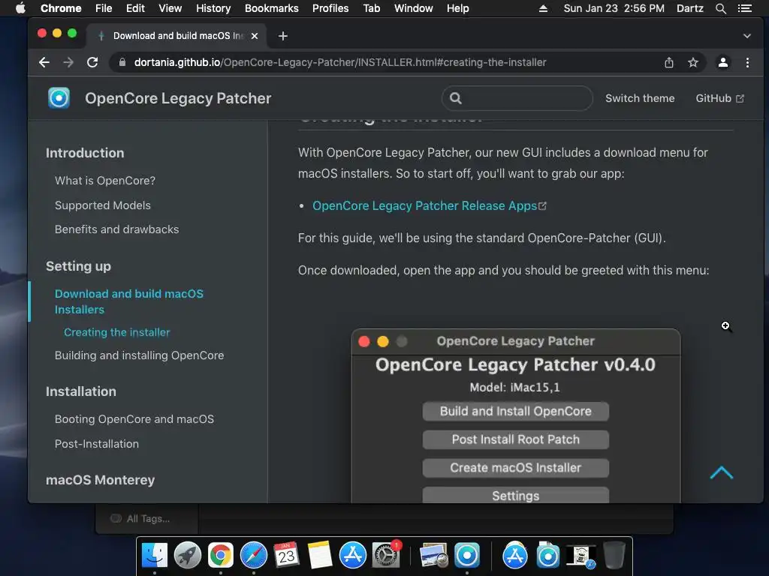This screenshot has height=576, width=769.
Task: Open Preview from the Dock
Action: point(433,555)
